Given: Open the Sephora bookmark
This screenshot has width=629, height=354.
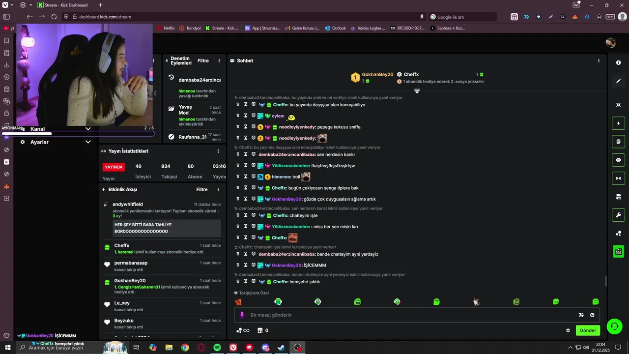Looking at the screenshot, I should 447,28.
